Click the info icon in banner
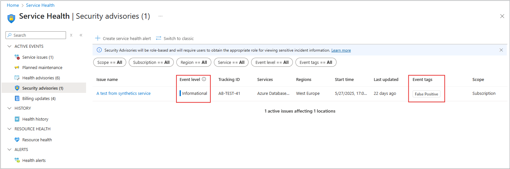Image resolution: width=510 pixels, height=169 pixels. 99,50
